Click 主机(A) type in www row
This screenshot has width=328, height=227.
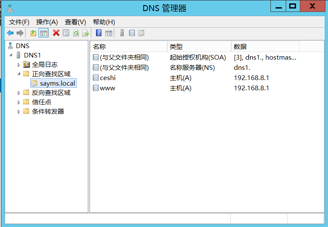(x=180, y=88)
